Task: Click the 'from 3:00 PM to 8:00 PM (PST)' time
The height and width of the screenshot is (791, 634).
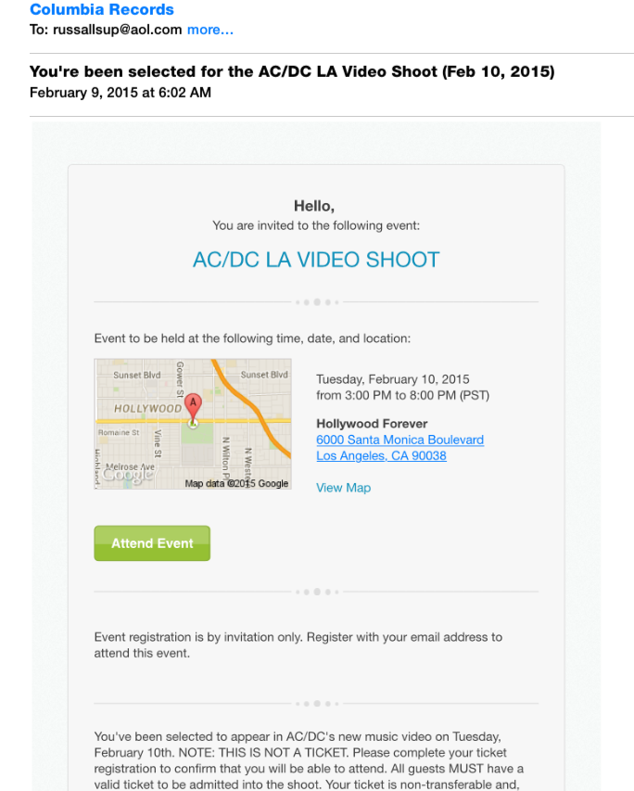Action: [x=402, y=395]
